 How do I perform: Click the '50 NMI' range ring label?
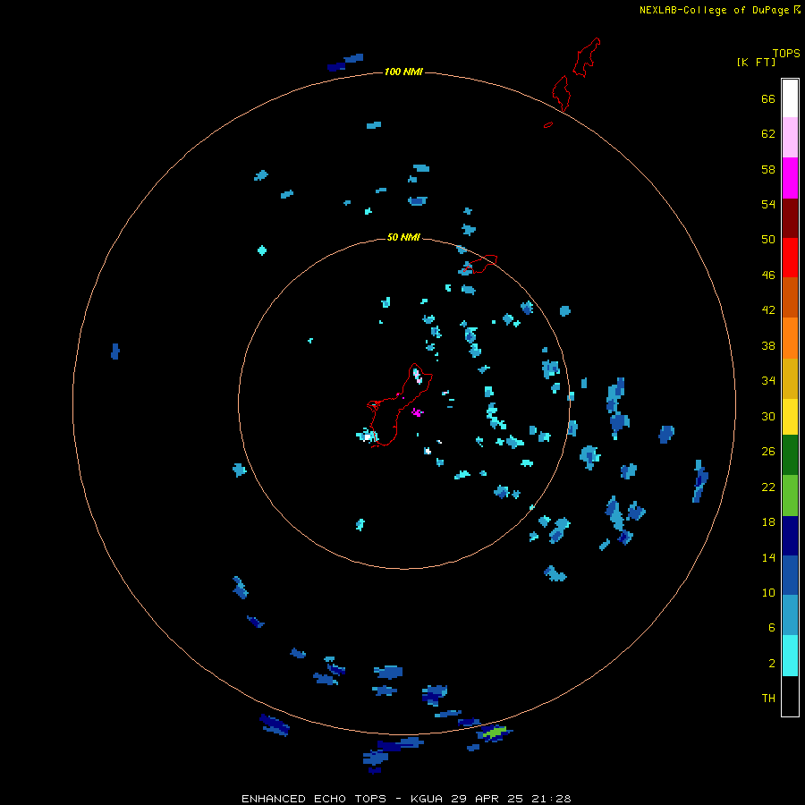[x=403, y=237]
